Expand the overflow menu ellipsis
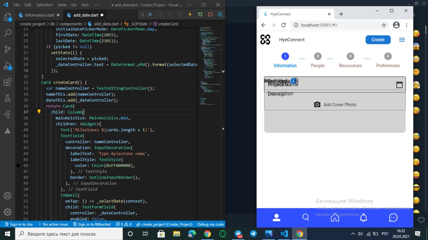 coord(97,5)
